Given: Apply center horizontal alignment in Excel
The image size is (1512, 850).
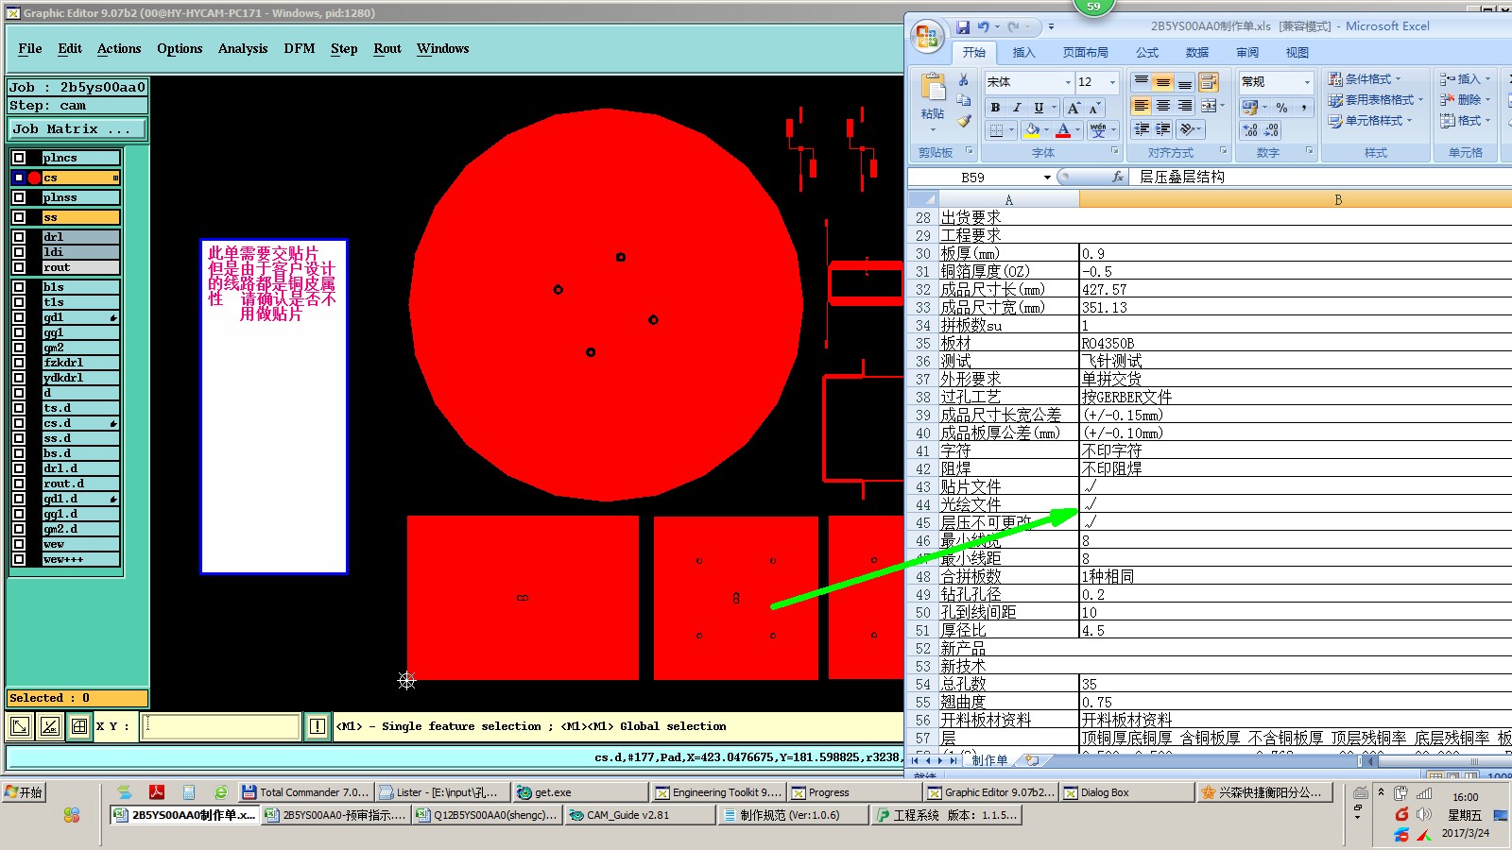Looking at the screenshot, I should (x=1163, y=106).
